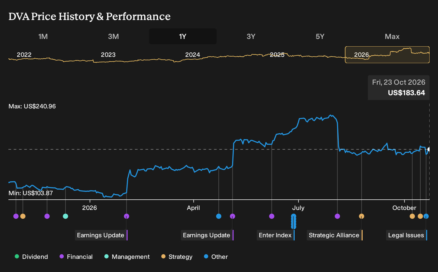Open the stacked blue Enter Index markers
Viewport: 438px width, 272px height.
294,221
